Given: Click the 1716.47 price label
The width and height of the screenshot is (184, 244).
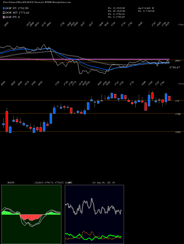Looking at the screenshot, I should [174, 67].
